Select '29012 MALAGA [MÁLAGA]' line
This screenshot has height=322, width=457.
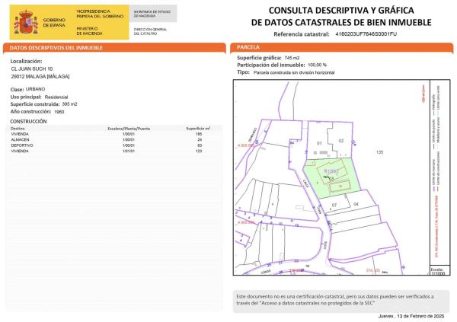[x=40, y=76]
